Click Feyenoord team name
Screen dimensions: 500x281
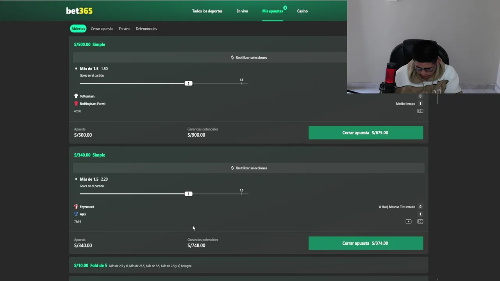[x=87, y=206]
